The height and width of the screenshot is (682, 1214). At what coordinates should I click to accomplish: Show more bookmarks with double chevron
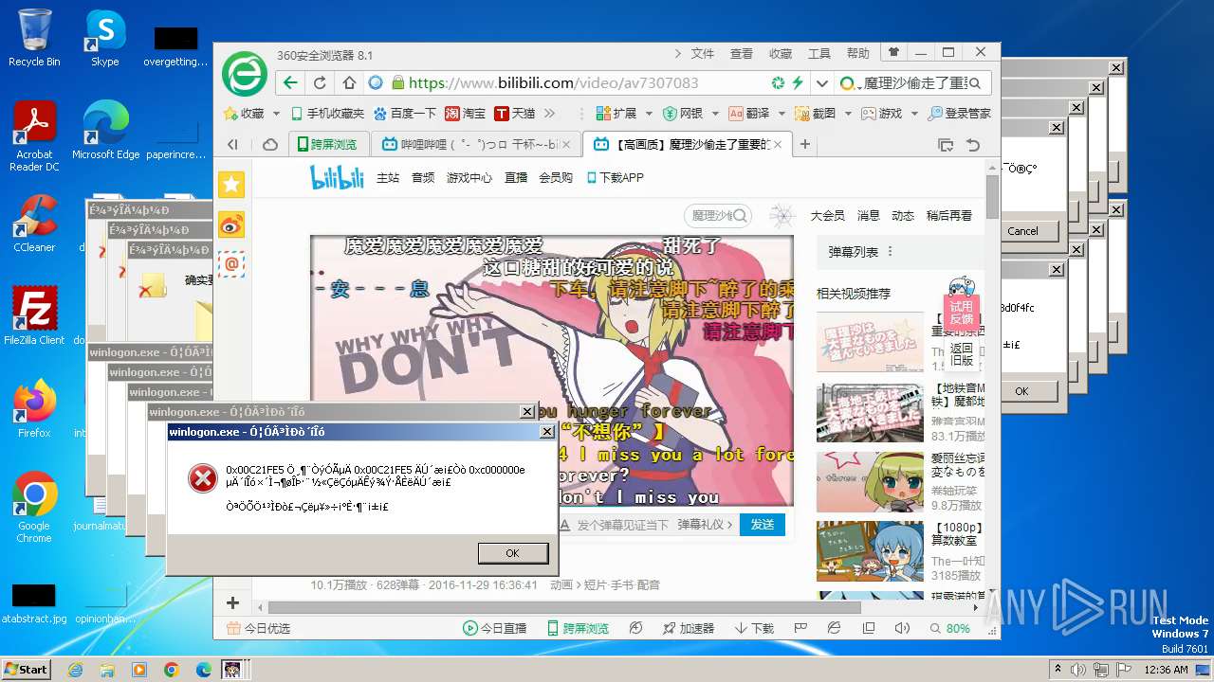pyautogui.click(x=549, y=113)
